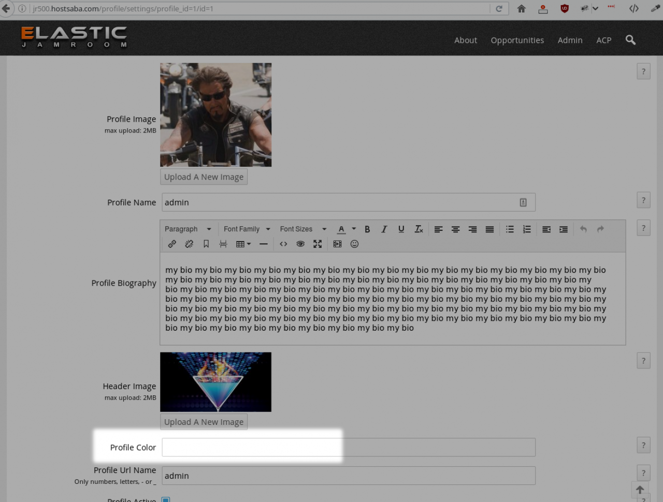Screen dimensions: 663x502
Task: Click into the Profile Url Name field
Action: [349, 476]
